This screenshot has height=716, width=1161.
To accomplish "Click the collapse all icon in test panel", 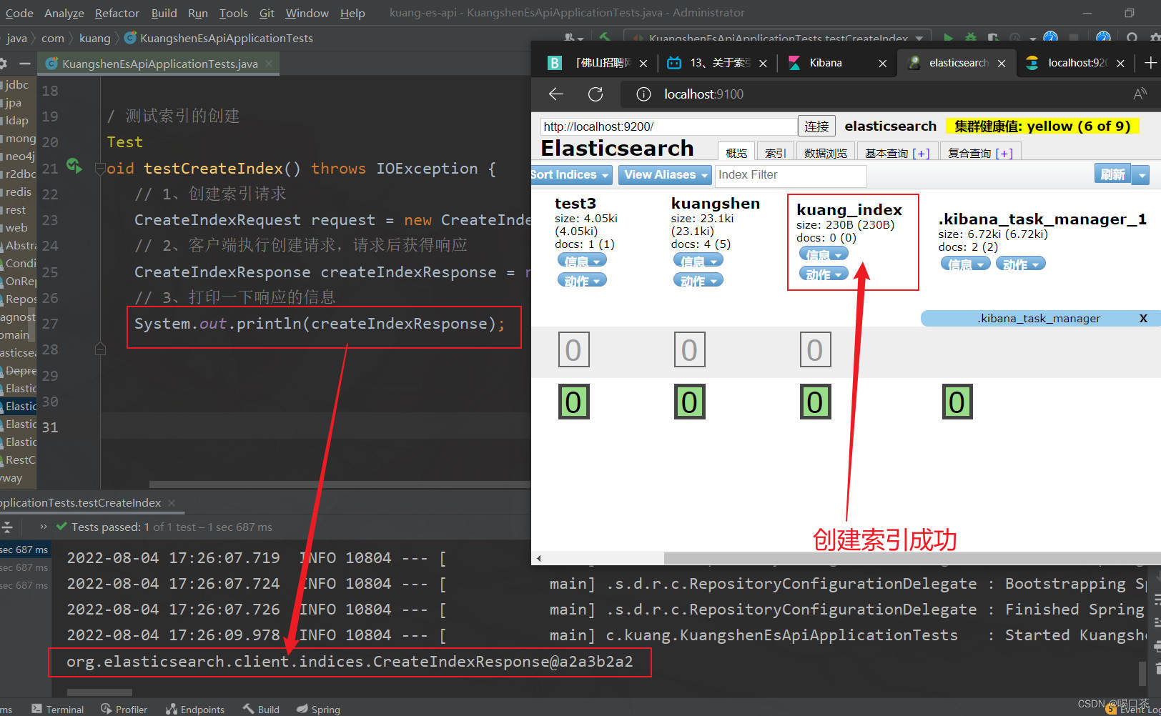I will pos(7,527).
